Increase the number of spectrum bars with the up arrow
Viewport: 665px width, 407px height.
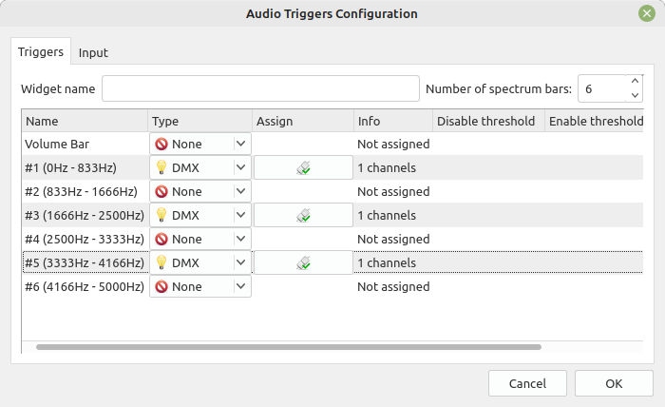pyautogui.click(x=635, y=81)
